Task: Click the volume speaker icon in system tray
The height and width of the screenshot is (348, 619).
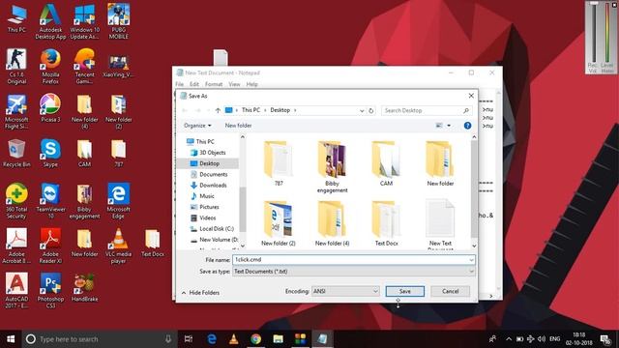Action: tap(542, 339)
